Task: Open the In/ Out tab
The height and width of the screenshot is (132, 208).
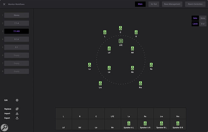Action: [154, 4]
